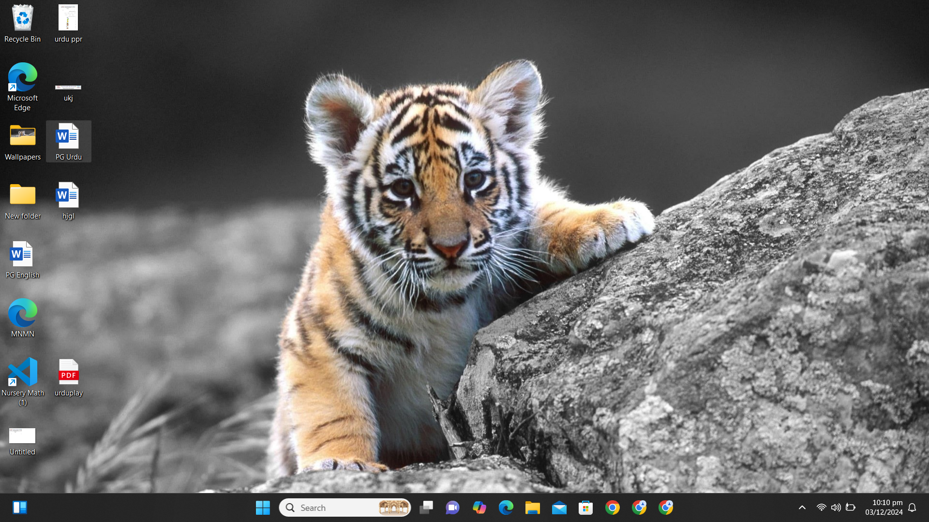Viewport: 929px width, 522px height.
Task: Open the Wi-Fi network flyout
Action: (x=821, y=507)
